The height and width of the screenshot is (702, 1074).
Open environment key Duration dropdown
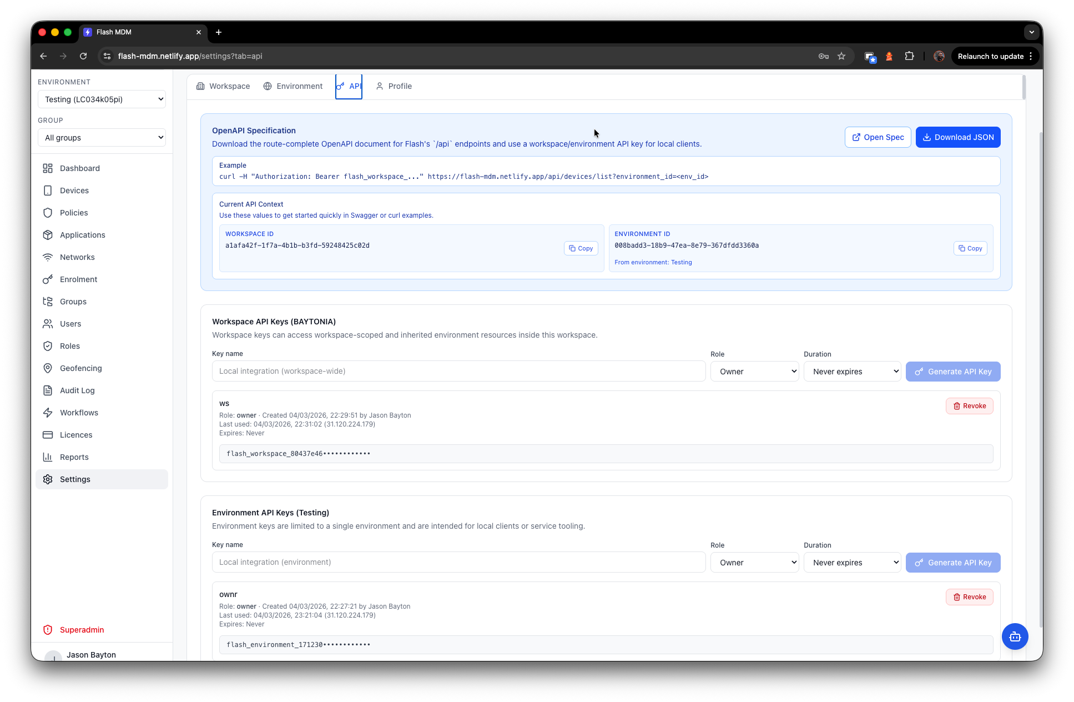[852, 563]
